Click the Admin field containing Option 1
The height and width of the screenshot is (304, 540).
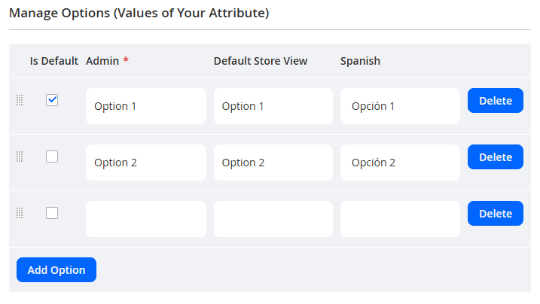146,106
